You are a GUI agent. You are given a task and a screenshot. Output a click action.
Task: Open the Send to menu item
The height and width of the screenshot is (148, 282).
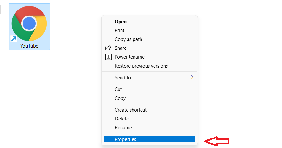tap(123, 77)
